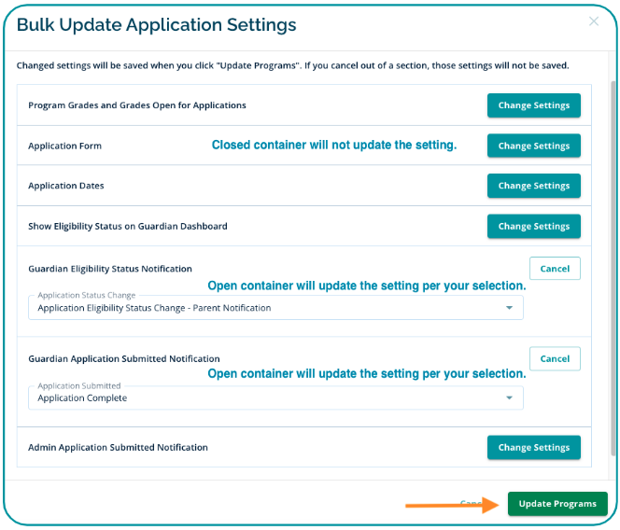Click Change Settings beside Application Dates
This screenshot has width=620, height=530.
click(533, 186)
